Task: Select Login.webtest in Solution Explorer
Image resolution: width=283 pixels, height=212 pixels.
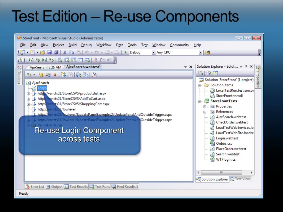Action: pos(227,138)
